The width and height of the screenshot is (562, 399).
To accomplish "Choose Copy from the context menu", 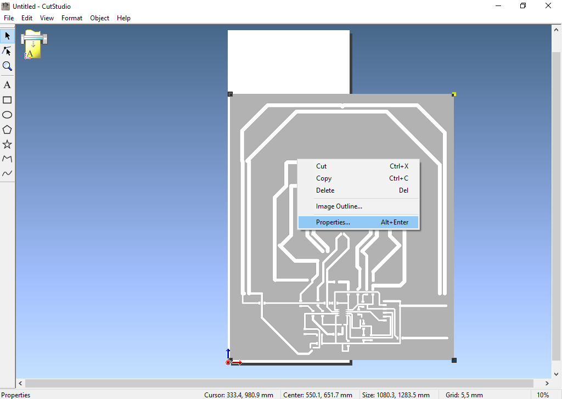I will (x=358, y=178).
